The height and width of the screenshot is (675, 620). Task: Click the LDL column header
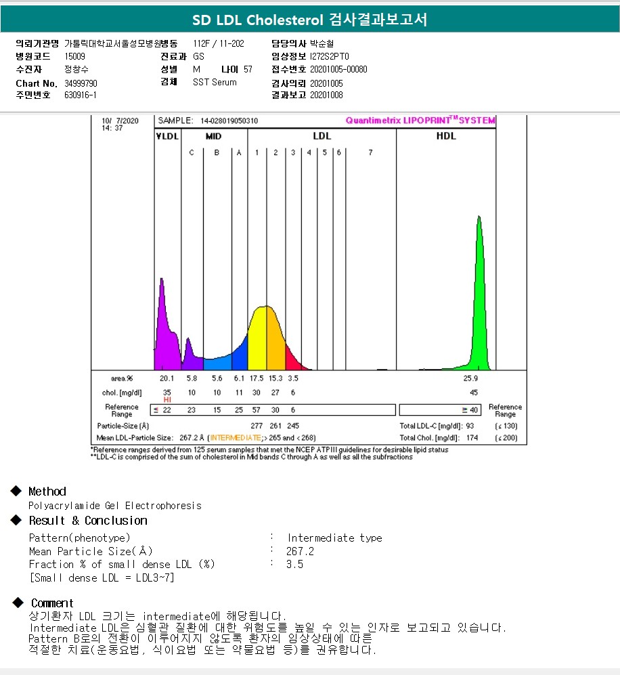[x=322, y=136]
